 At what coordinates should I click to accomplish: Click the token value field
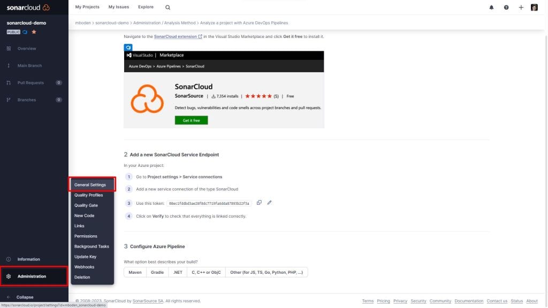click(209, 203)
